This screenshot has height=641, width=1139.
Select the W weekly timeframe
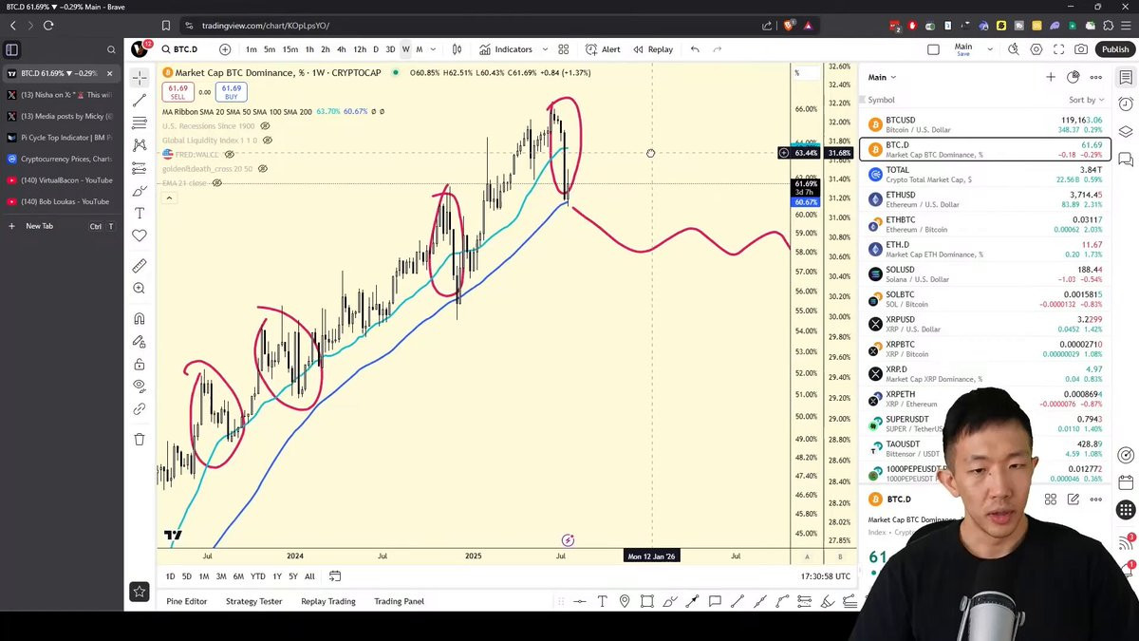[405, 49]
